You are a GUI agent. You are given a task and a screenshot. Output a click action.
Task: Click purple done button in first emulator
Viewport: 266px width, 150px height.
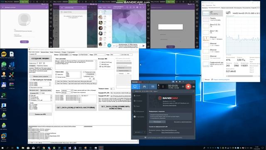(x=24, y=42)
